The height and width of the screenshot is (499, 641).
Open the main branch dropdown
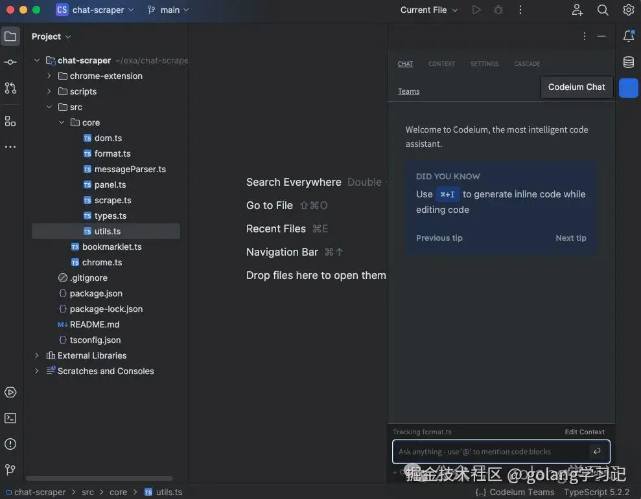[168, 10]
